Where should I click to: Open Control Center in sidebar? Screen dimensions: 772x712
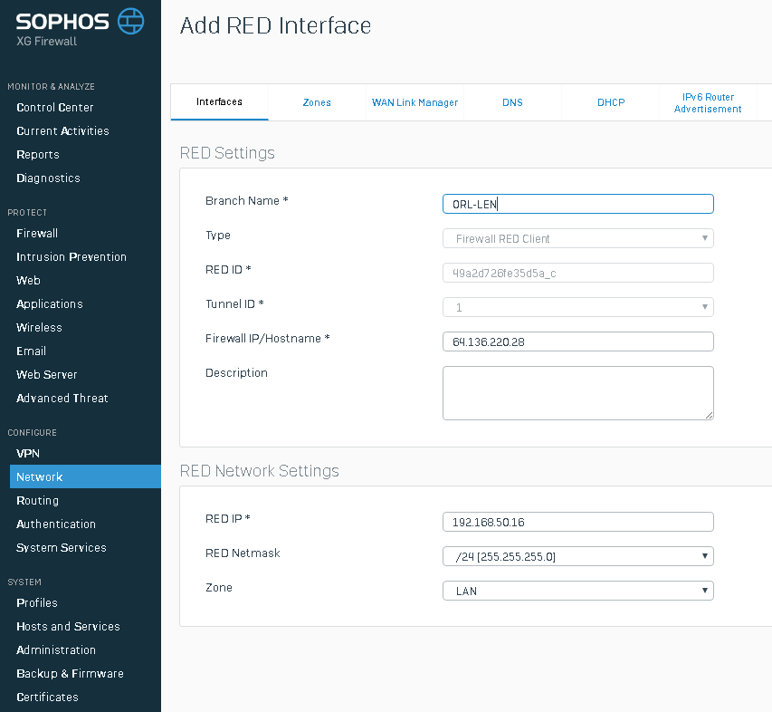[54, 108]
